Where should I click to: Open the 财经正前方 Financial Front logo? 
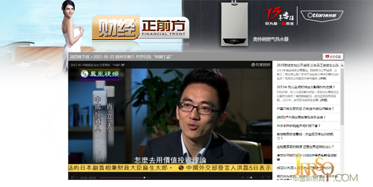140,27
